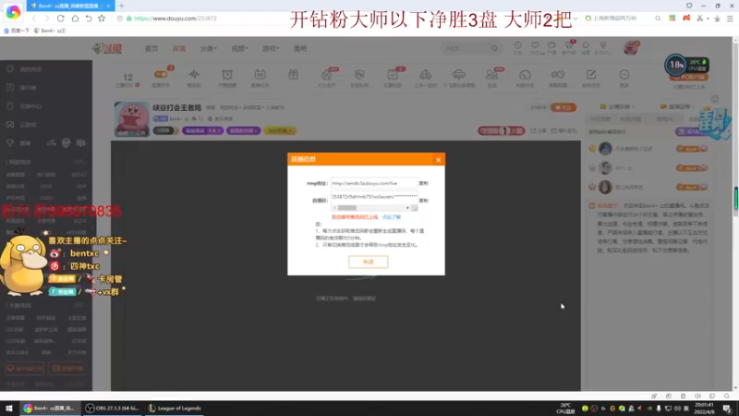Click the taskbar clock showing 2022/4/8
Screen dimensions: 739x416
click(704, 409)
